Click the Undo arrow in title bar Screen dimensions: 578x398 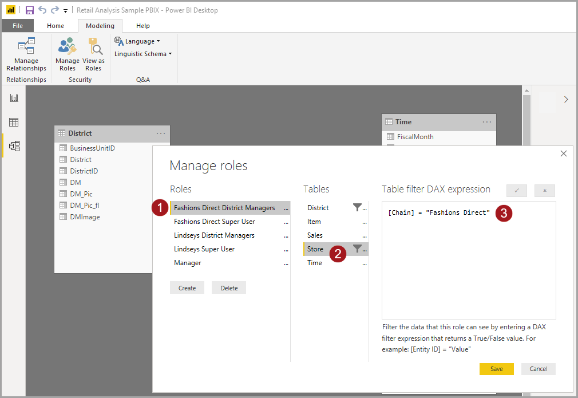tap(42, 10)
